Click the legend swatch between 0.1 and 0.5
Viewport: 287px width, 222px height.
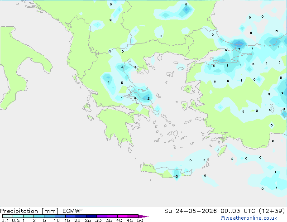tap(8, 216)
